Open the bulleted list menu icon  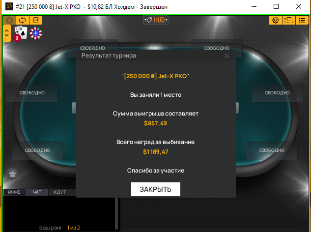(x=302, y=20)
